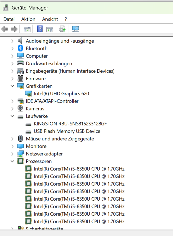Select the Druckwarteschlangen label

(49, 64)
